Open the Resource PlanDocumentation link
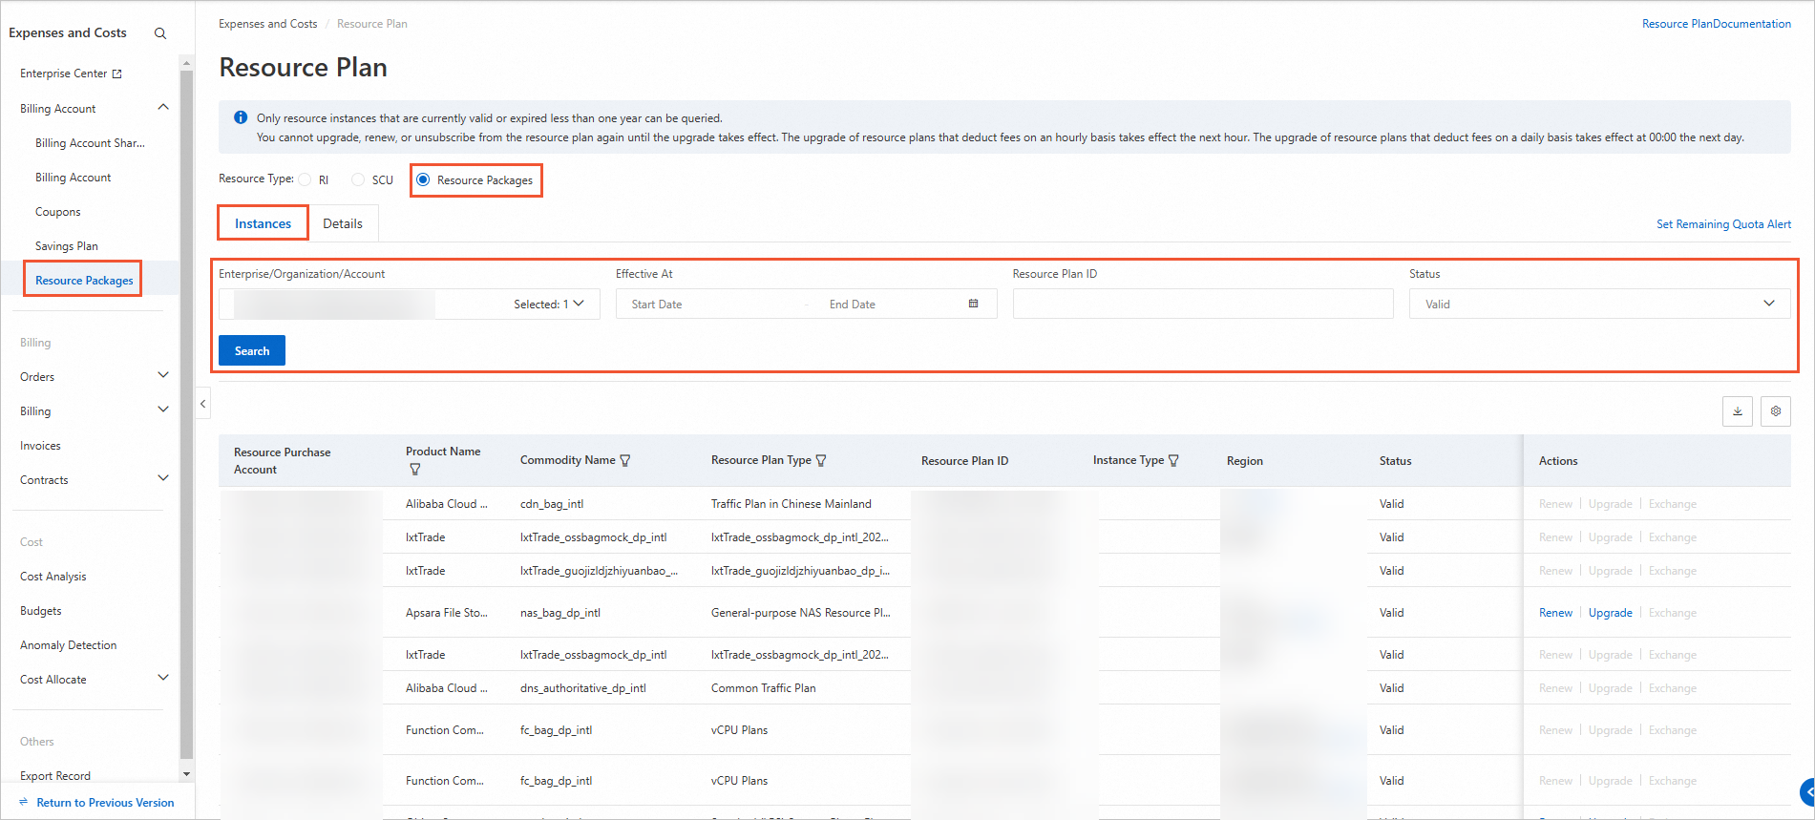The image size is (1815, 820). tap(1716, 24)
